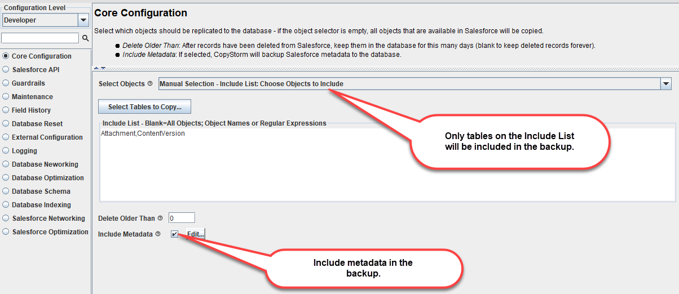This screenshot has height=294, width=679.
Task: Click help icon next to Select Objects
Action: tap(150, 83)
